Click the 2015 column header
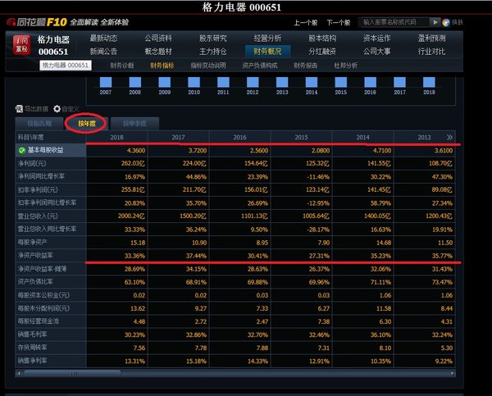Viewport: 492px width, 396px height. (301, 137)
